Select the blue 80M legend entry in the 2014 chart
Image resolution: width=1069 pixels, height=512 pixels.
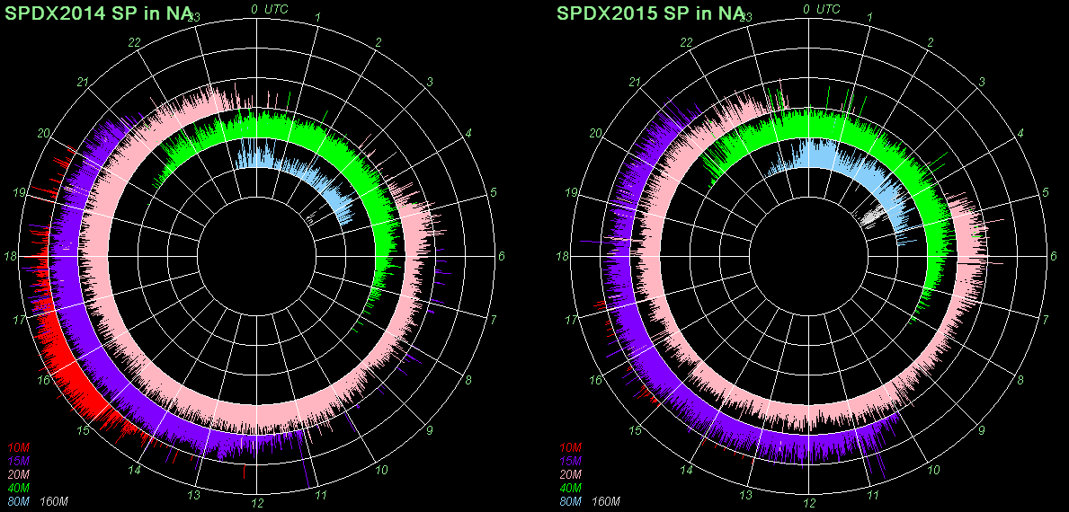point(18,500)
